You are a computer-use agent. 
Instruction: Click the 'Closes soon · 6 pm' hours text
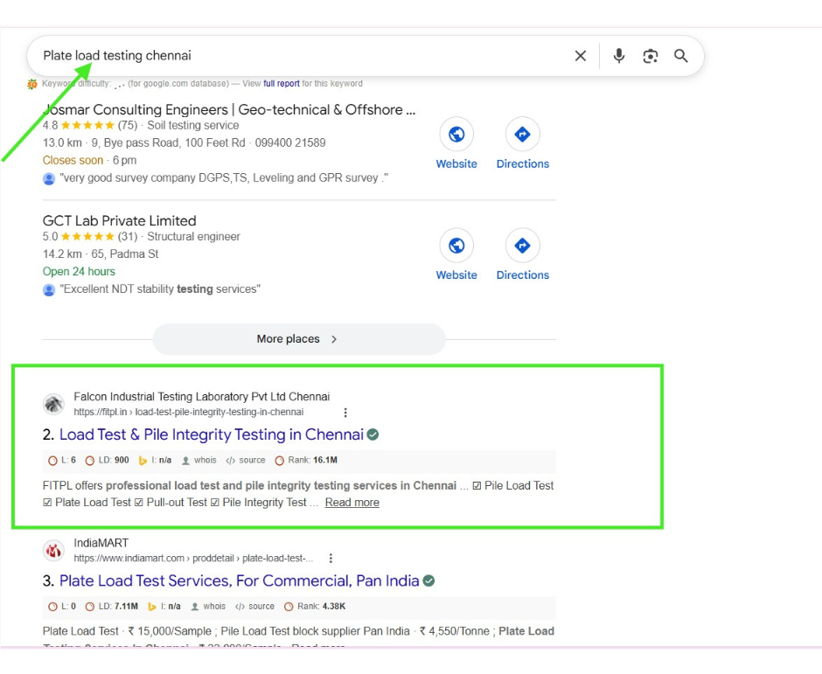coord(90,160)
